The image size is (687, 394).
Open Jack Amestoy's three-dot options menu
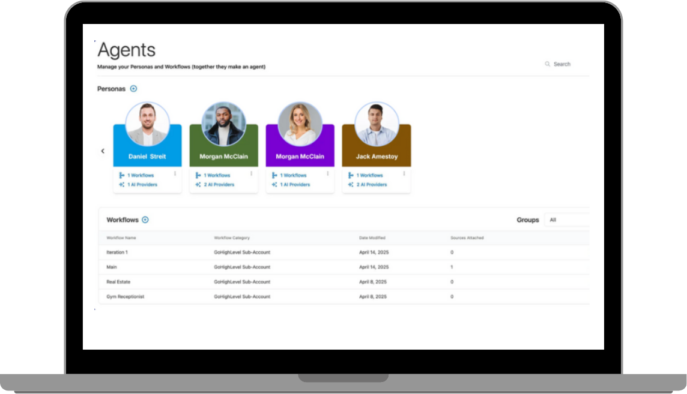point(404,174)
